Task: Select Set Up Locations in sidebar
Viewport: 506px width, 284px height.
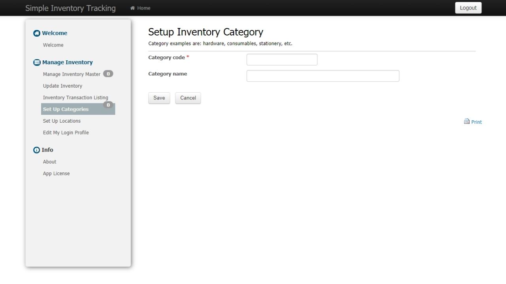Action: [62, 121]
